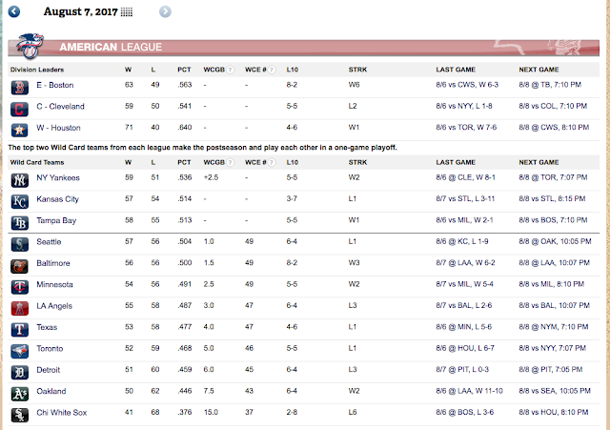610x430 pixels.
Task: Click the Baltimore Orioles logo
Action: click(x=19, y=266)
